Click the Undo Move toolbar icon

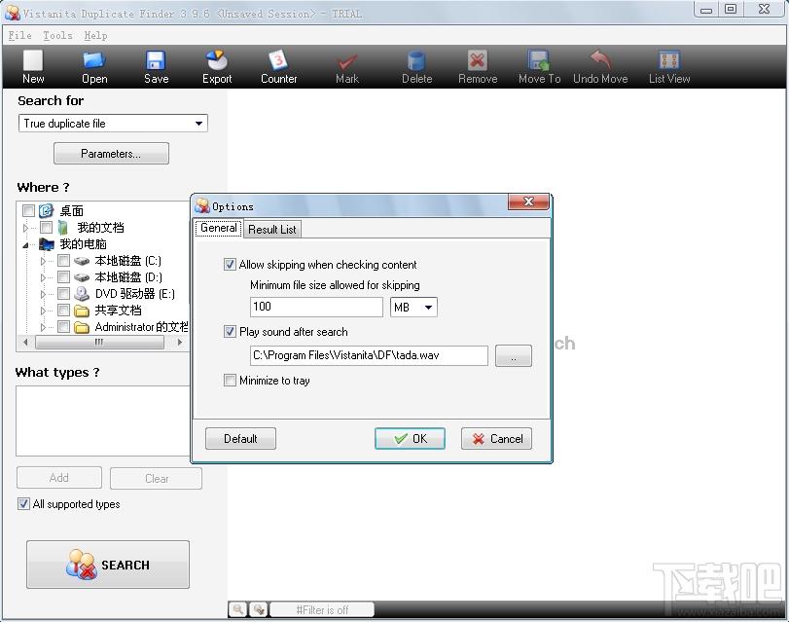[x=600, y=60]
